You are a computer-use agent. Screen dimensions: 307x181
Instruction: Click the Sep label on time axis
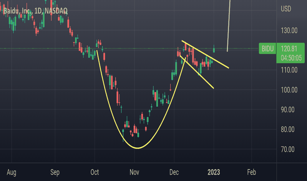pyautogui.click(x=55, y=172)
